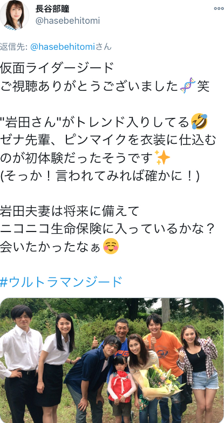Click the line ニコニコ生命保険に入っているかな？
Viewport: 224px width, 423px height.
[x=108, y=228]
